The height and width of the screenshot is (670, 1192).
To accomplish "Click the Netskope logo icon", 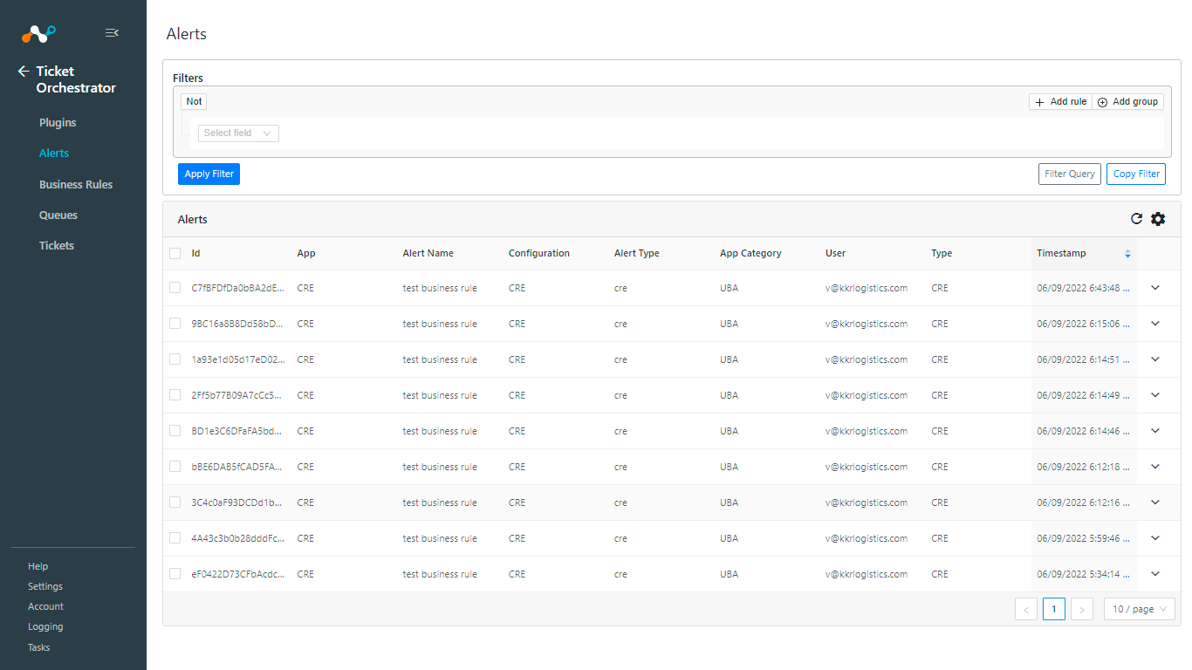I will tap(38, 34).
